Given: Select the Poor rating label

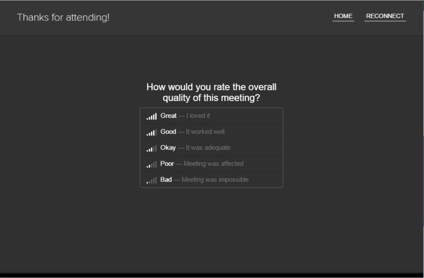Looking at the screenshot, I should [x=167, y=163].
